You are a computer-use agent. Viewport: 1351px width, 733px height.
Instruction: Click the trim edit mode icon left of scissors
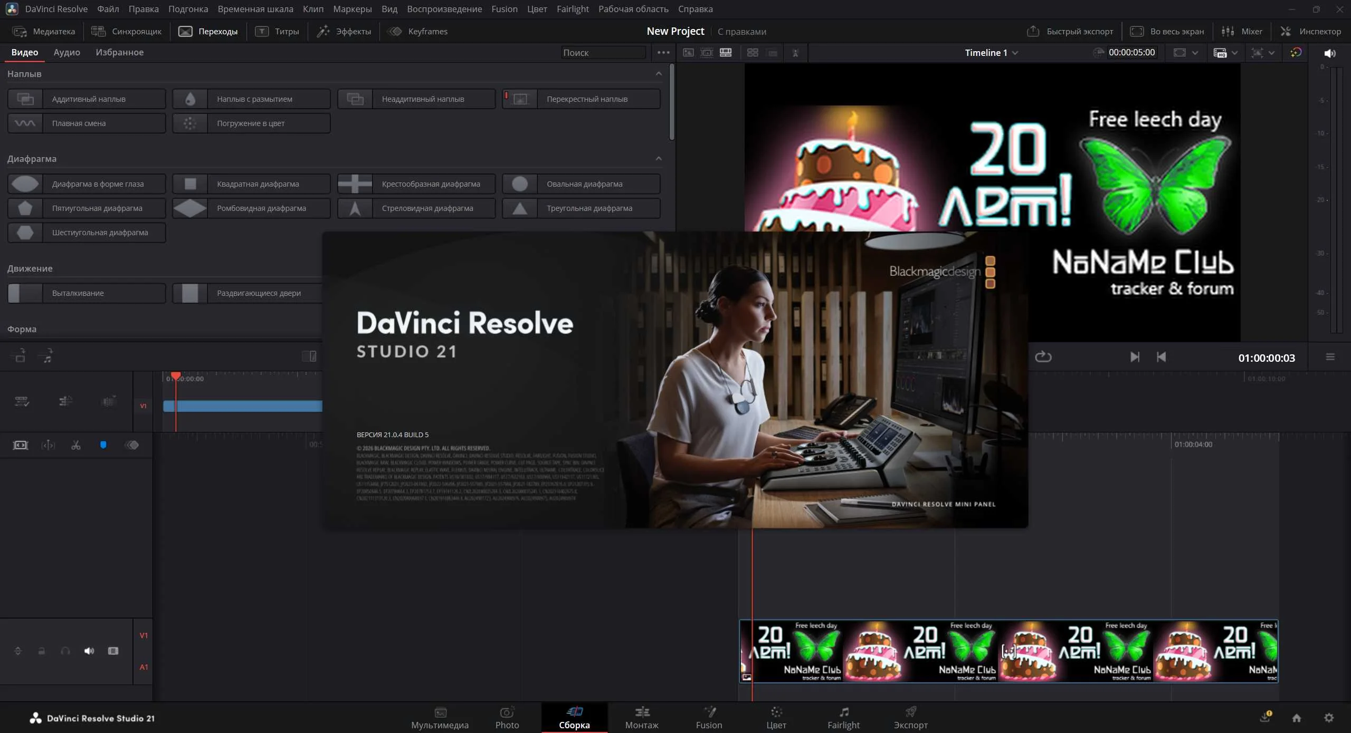(x=48, y=446)
